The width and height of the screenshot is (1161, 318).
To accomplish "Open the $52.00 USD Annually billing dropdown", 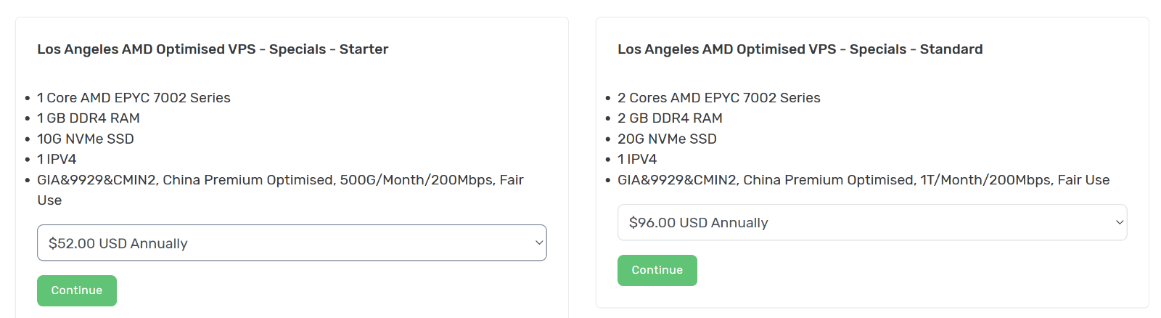I will click(292, 242).
